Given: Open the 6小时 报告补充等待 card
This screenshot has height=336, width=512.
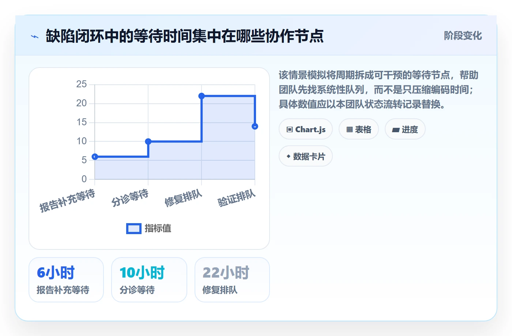Looking at the screenshot, I should click(66, 280).
